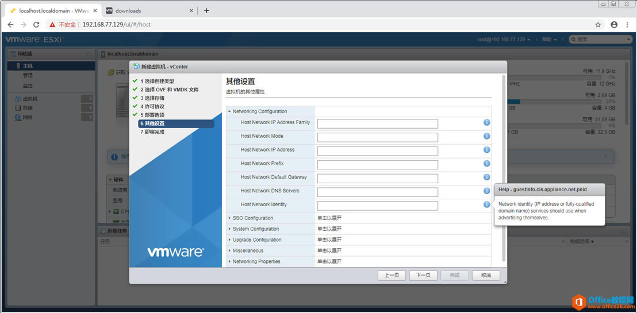Click the browser address bar URL
The image size is (637, 313).
click(117, 25)
